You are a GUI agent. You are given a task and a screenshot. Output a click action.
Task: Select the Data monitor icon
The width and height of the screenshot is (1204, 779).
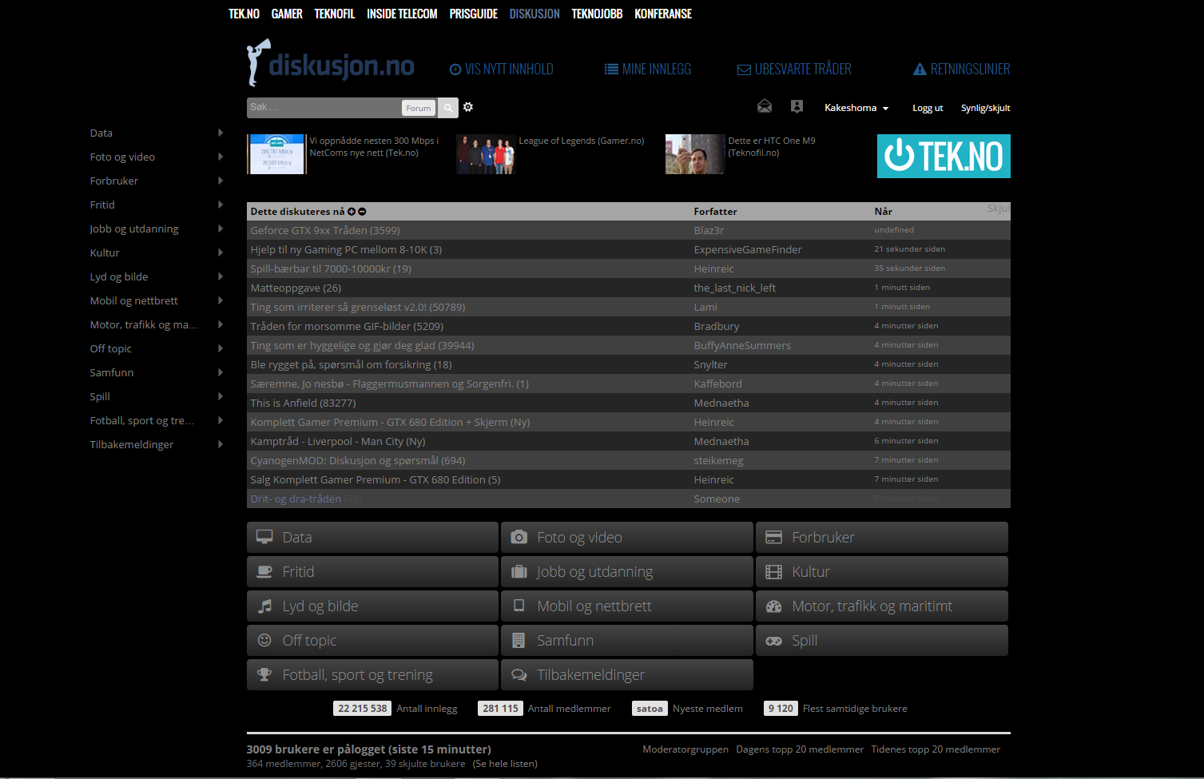(264, 536)
